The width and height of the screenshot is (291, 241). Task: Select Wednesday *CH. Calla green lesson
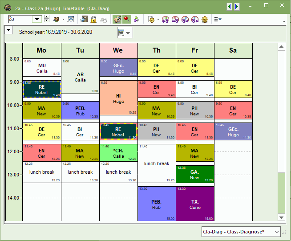click(119, 153)
